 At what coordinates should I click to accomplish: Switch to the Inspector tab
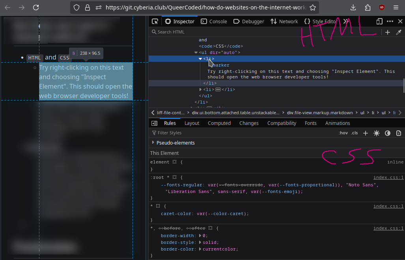tap(180, 21)
